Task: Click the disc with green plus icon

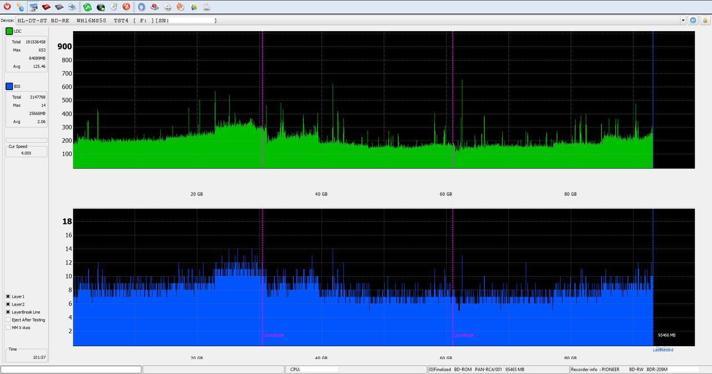Action: pyautogui.click(x=167, y=7)
